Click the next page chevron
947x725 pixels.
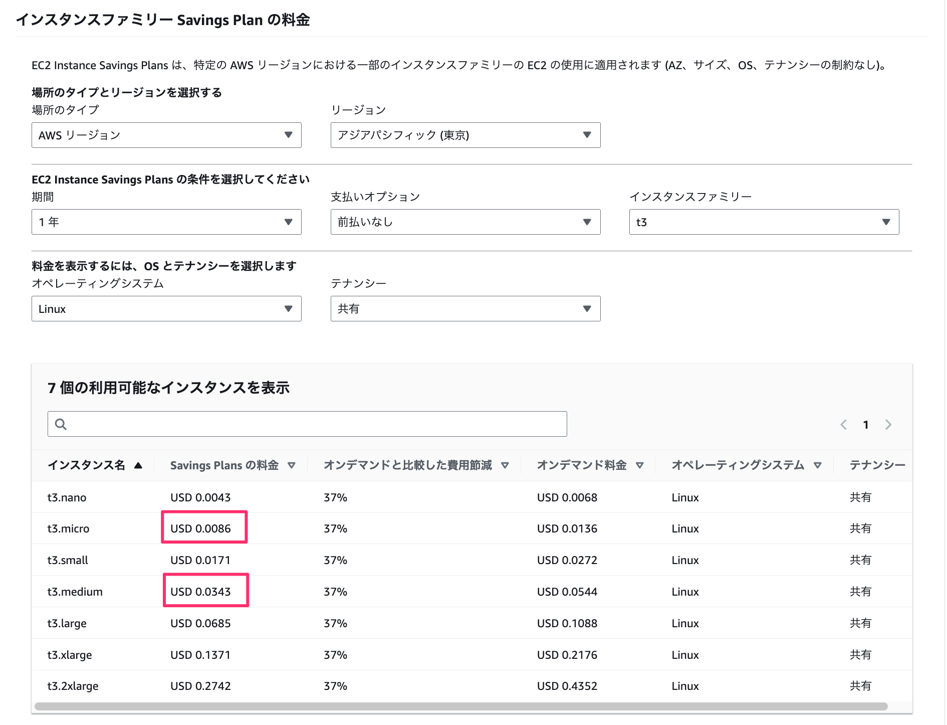(x=888, y=424)
